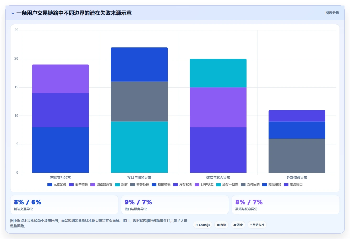Screen dimensions: 350x239
Task: Click the chart title 一条用户交易链路 heading
Action: point(74,13)
